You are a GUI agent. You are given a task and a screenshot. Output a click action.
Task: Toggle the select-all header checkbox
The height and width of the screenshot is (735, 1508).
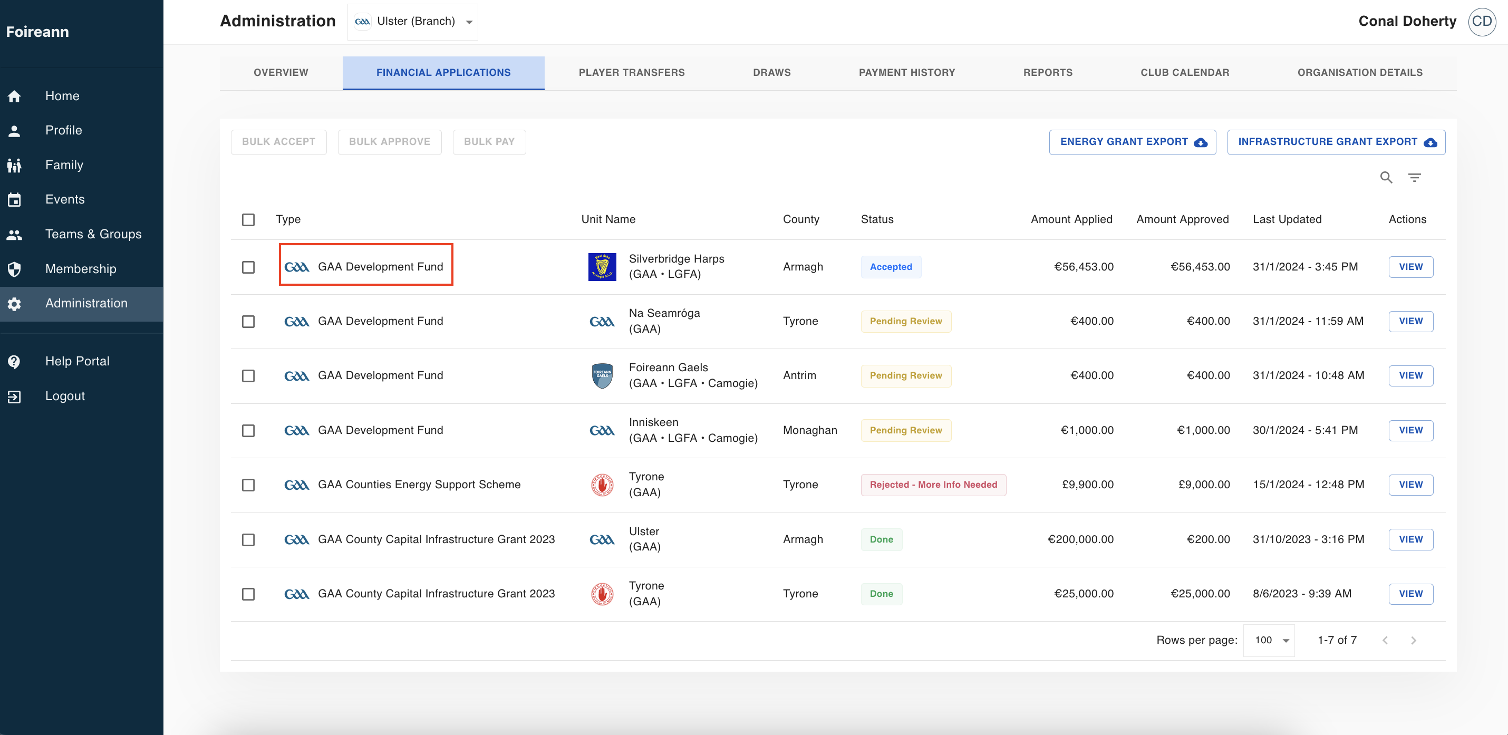point(248,220)
